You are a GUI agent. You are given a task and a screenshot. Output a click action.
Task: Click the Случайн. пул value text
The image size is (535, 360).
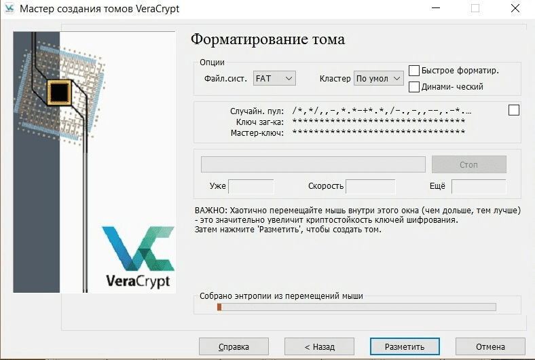[x=382, y=111]
